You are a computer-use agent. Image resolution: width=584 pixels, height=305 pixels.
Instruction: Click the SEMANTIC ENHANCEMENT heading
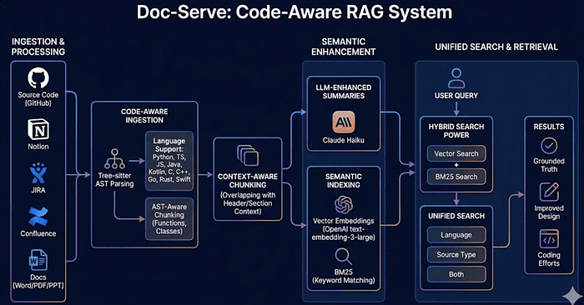click(x=344, y=47)
